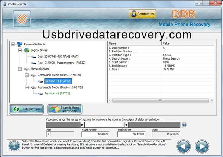This screenshot has height=157, width=223.
Task: Click the '7676 MB' size value
Action: point(168,69)
